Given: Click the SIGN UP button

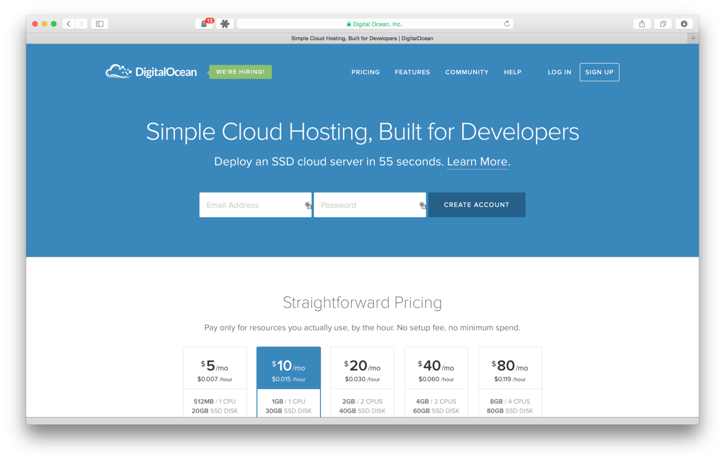Looking at the screenshot, I should click(599, 72).
